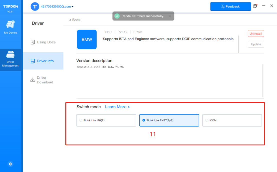Open the help question mark icon

click(x=255, y=6)
